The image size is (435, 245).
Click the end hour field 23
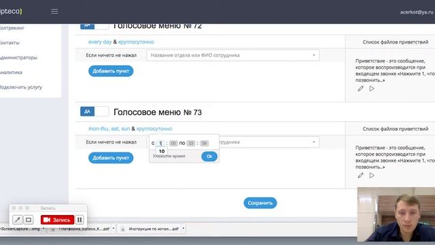[191, 143]
